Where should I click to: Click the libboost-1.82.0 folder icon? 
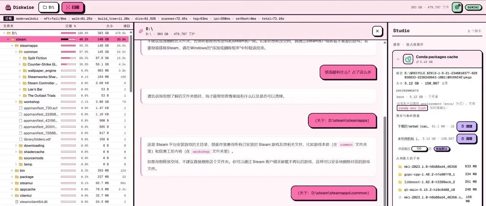400,182
